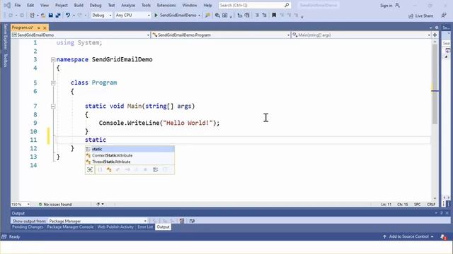Collapse the class Program block

[x=53, y=83]
